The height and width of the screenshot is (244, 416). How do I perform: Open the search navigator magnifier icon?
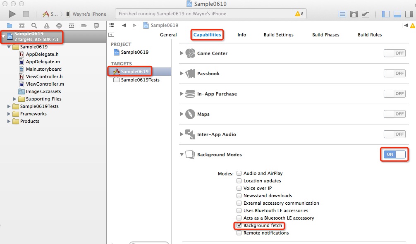click(x=34, y=26)
